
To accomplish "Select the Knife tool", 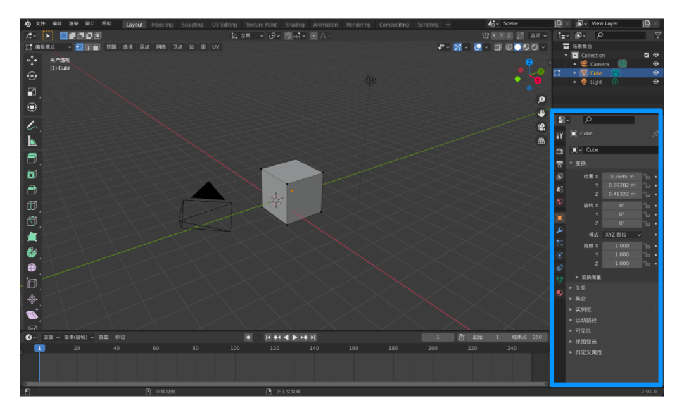I will coord(32,221).
